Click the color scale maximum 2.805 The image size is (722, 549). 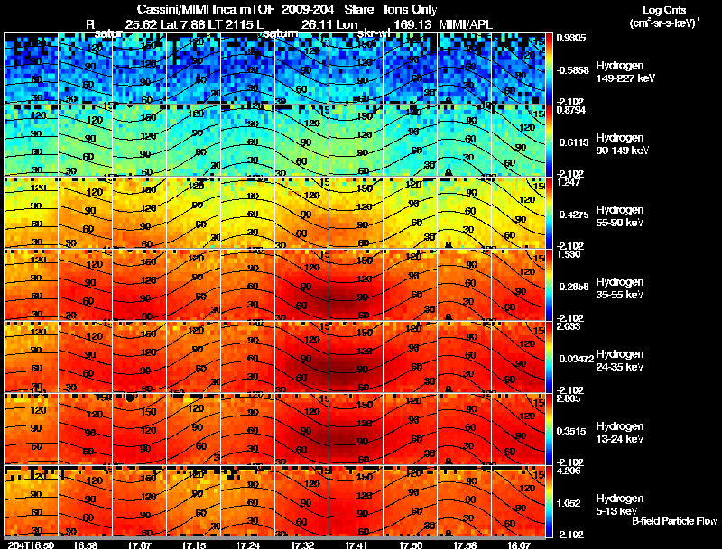coord(569,399)
